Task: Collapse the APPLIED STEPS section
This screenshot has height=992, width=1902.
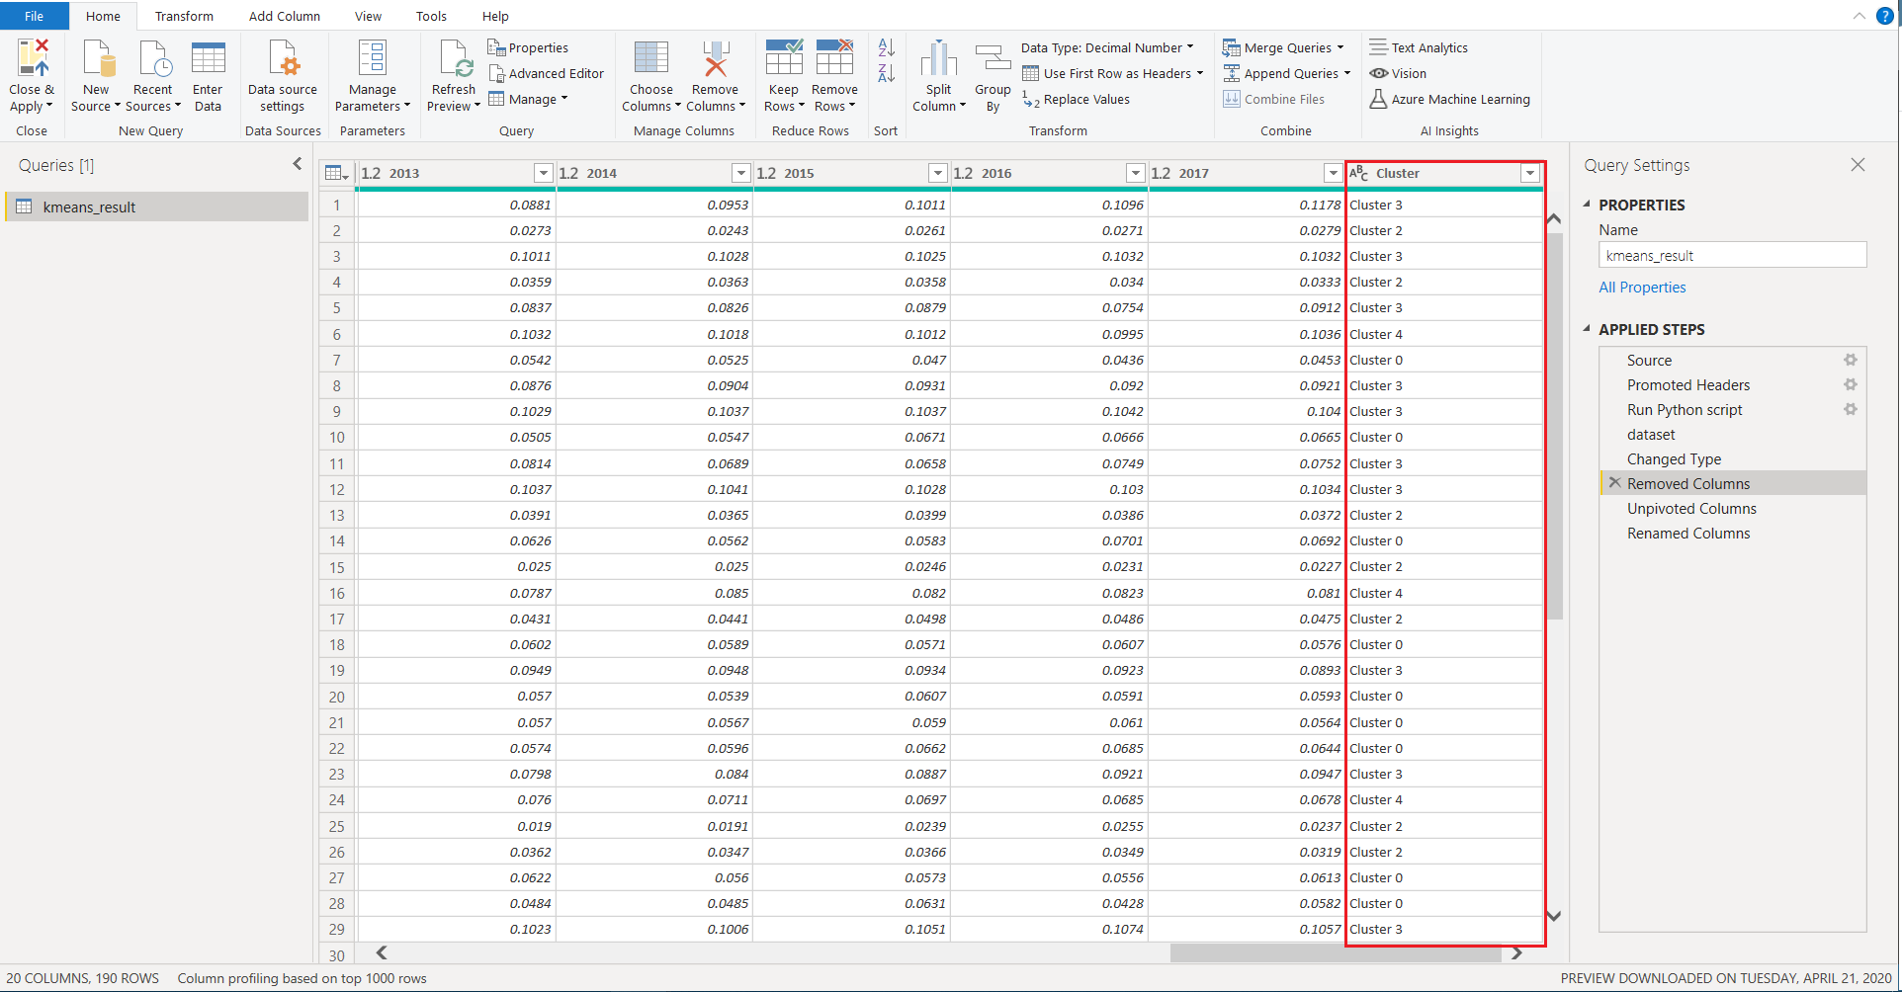Action: point(1588,329)
